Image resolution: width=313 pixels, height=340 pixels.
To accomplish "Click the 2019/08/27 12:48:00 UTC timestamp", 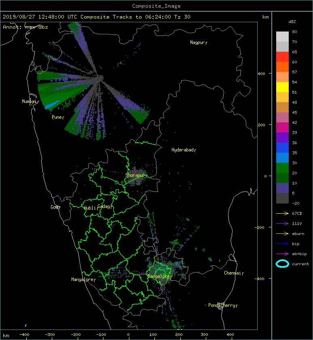I will (40, 17).
